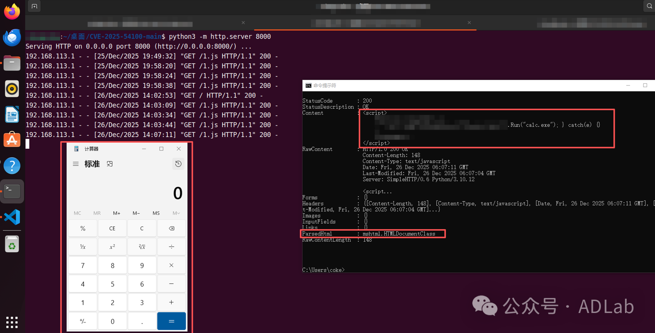Click the calculator history icon
The image size is (655, 333).
tap(178, 164)
